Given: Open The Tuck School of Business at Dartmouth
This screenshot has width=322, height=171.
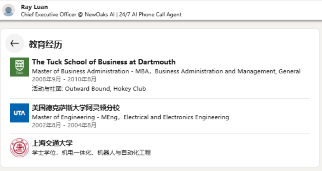Looking at the screenshot, I should click(x=104, y=62).
